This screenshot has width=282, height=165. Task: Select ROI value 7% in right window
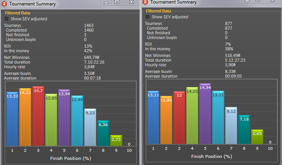tap(228, 44)
